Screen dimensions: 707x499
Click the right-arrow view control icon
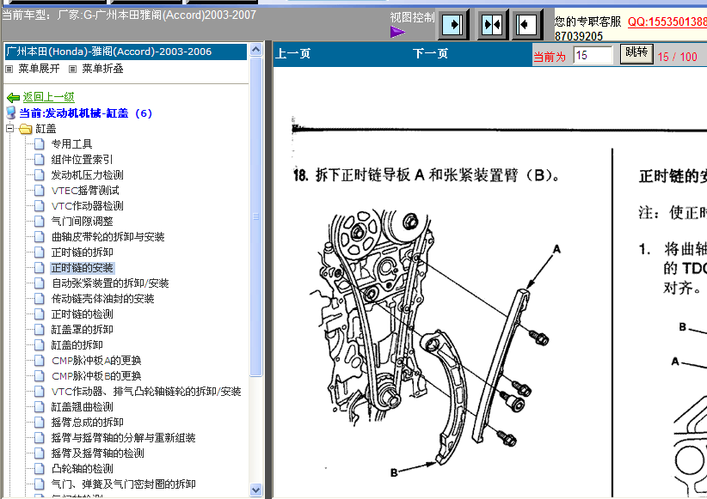point(453,24)
